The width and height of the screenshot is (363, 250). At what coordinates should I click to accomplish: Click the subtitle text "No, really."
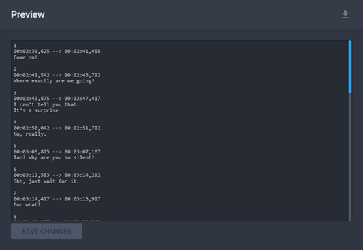30,134
